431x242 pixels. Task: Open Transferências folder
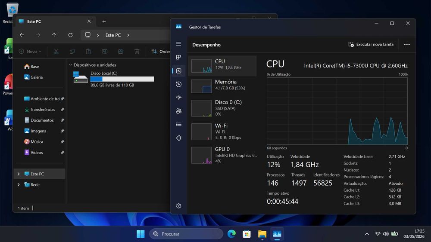(x=40, y=109)
